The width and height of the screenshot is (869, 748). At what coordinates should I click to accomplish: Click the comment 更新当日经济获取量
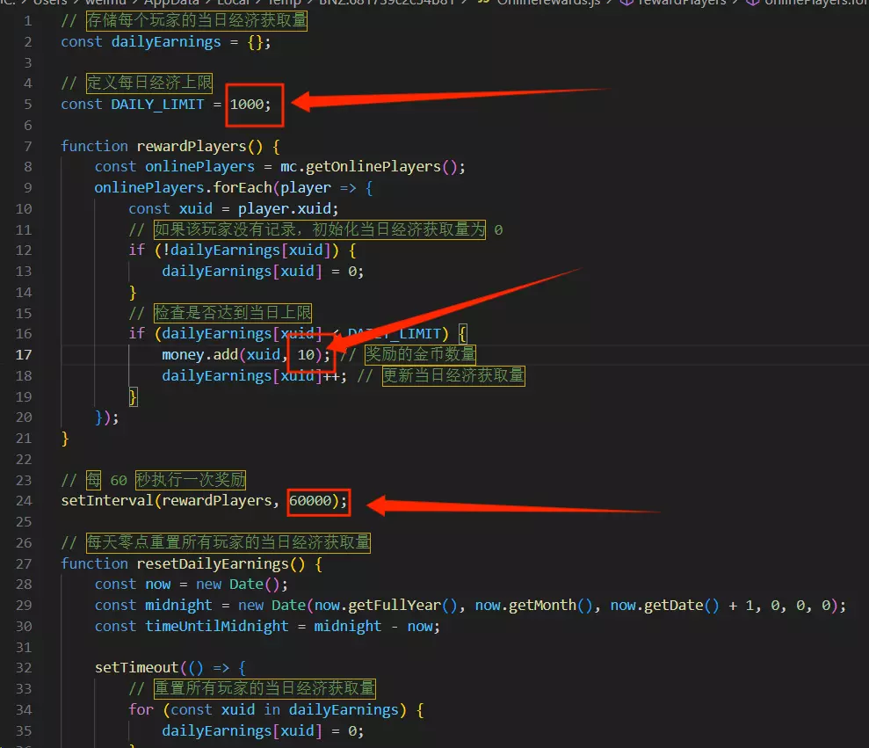(453, 375)
